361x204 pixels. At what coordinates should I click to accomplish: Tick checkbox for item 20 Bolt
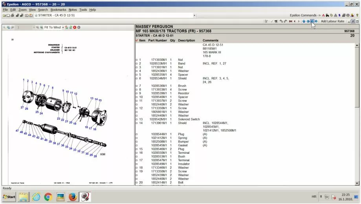[137, 182]
